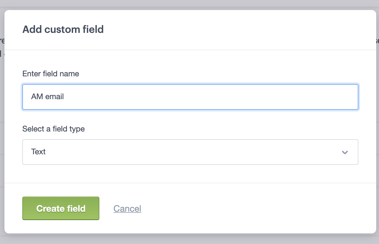Submit the new AM email custom field

tap(61, 208)
